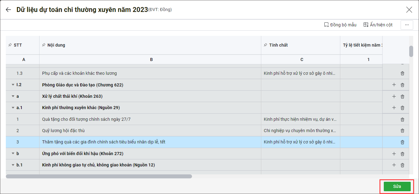This screenshot has width=419, height=194.
Task: Open 'Ẩn/hiện cột' column visibility options
Action: 378,25
